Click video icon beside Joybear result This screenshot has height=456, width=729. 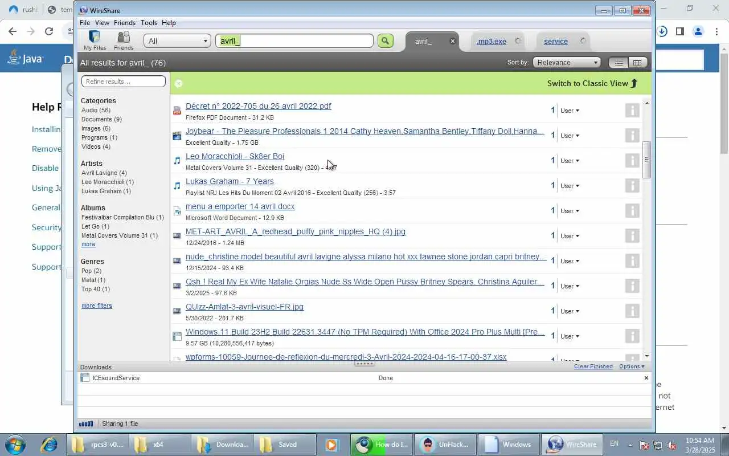click(x=177, y=136)
